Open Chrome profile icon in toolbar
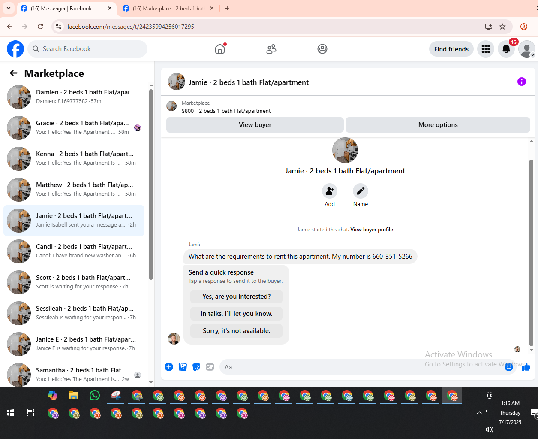Image resolution: width=538 pixels, height=439 pixels. [x=524, y=27]
